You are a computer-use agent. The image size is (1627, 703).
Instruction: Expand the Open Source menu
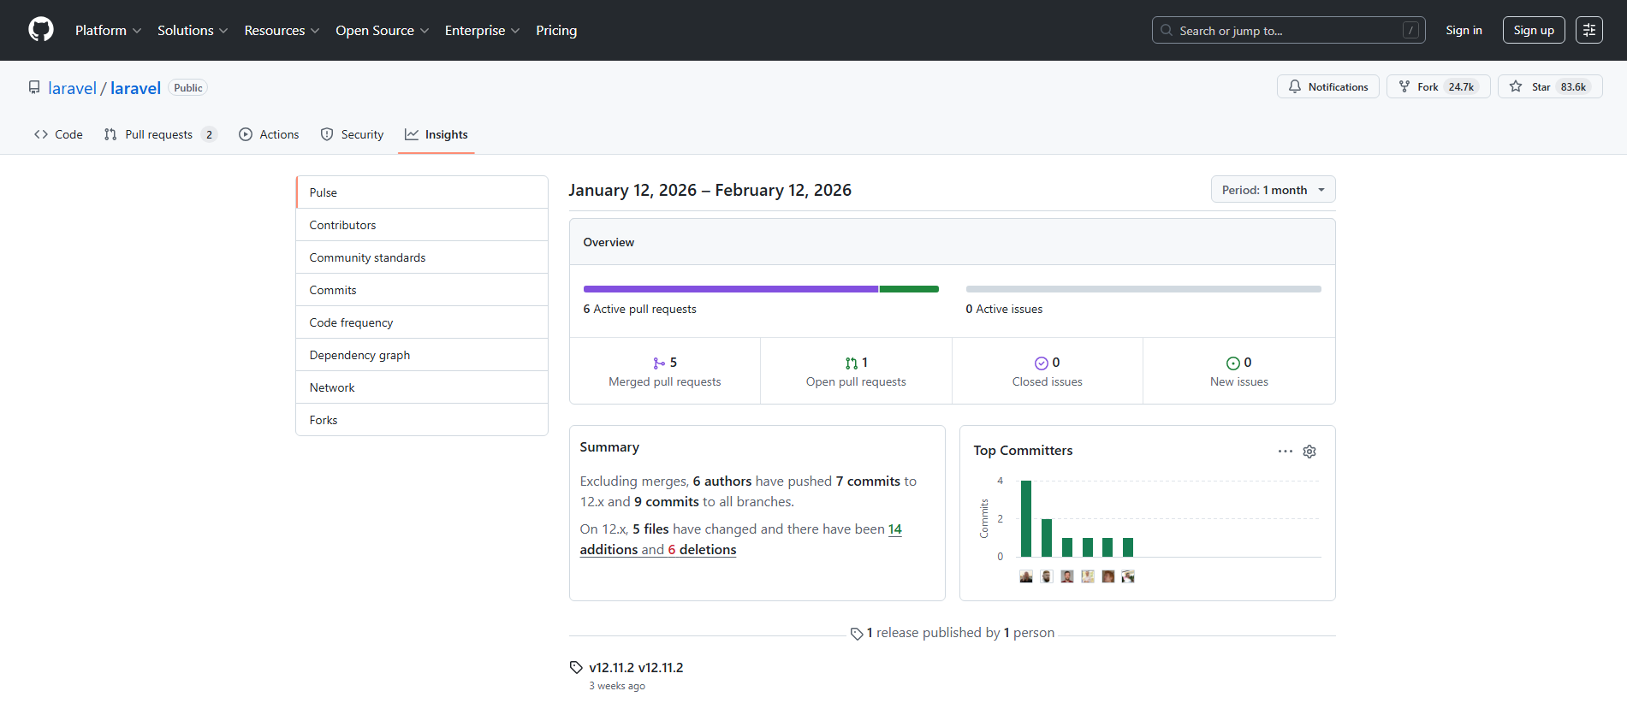pos(382,30)
